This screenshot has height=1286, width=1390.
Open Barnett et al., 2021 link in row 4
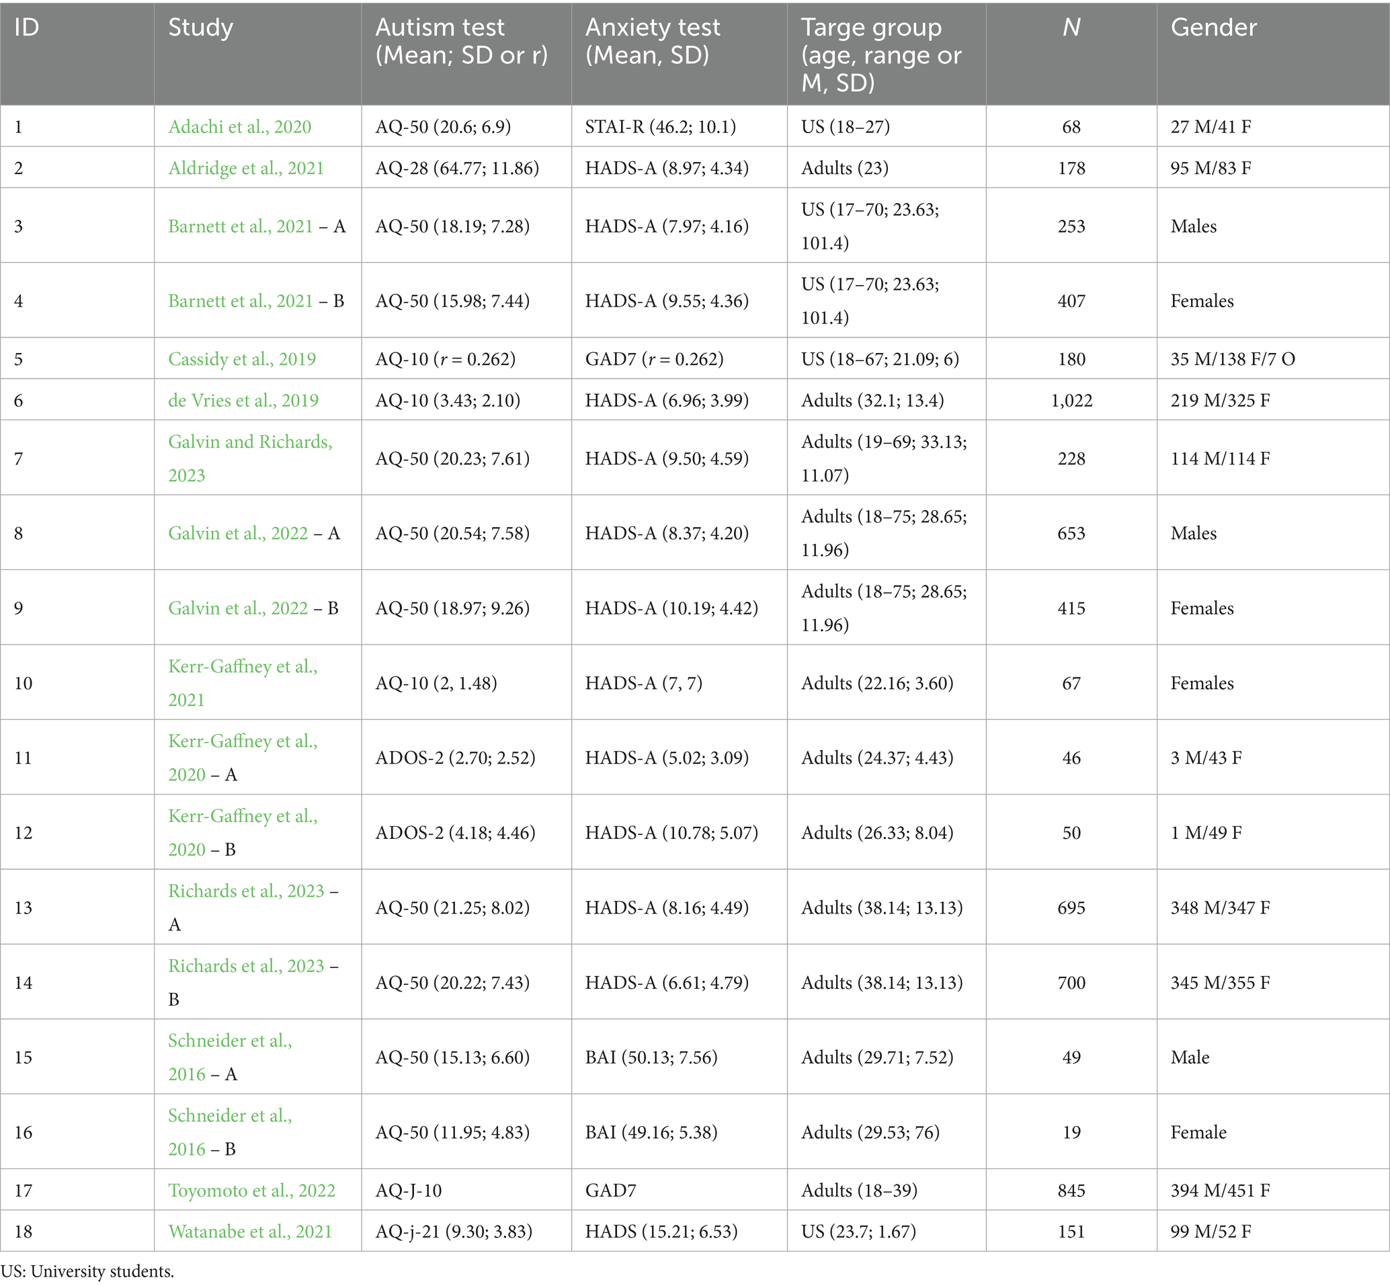(x=240, y=301)
